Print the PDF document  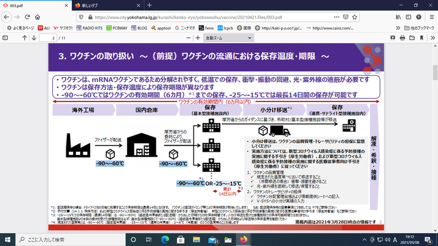pyautogui.click(x=401, y=38)
